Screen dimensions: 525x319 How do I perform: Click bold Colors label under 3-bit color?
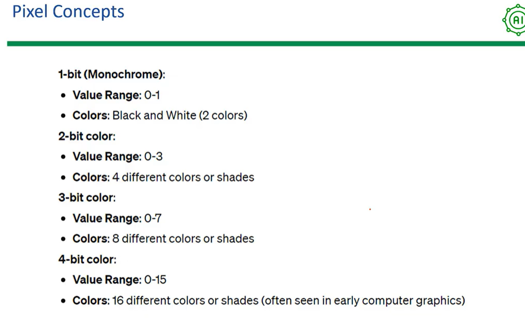click(x=91, y=239)
